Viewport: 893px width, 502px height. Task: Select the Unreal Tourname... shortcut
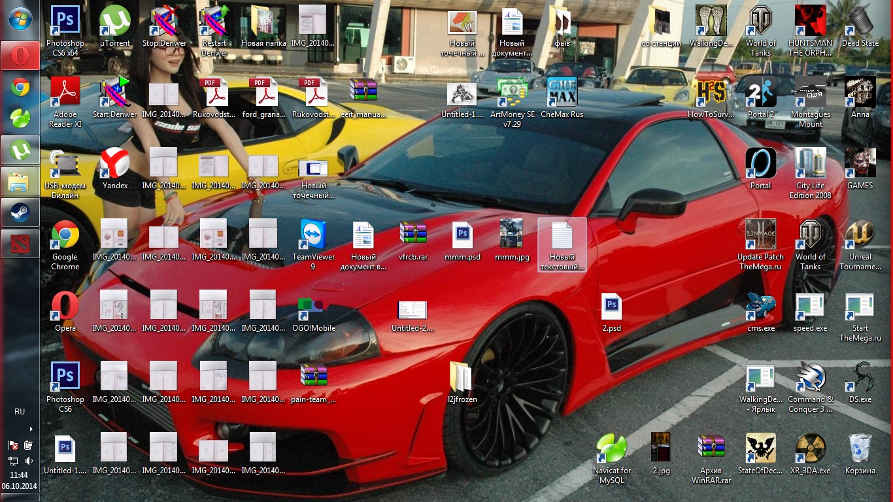[x=860, y=244]
